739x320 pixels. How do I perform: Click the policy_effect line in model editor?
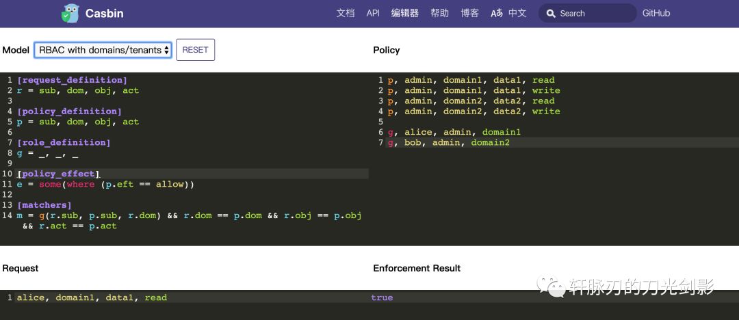tap(58, 174)
